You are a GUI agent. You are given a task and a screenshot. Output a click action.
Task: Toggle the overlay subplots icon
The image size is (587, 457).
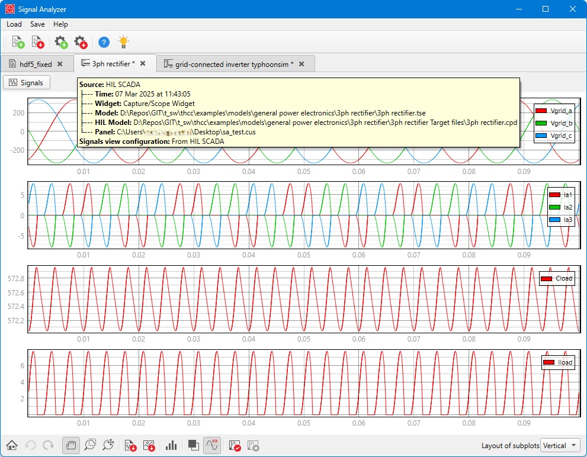192,445
